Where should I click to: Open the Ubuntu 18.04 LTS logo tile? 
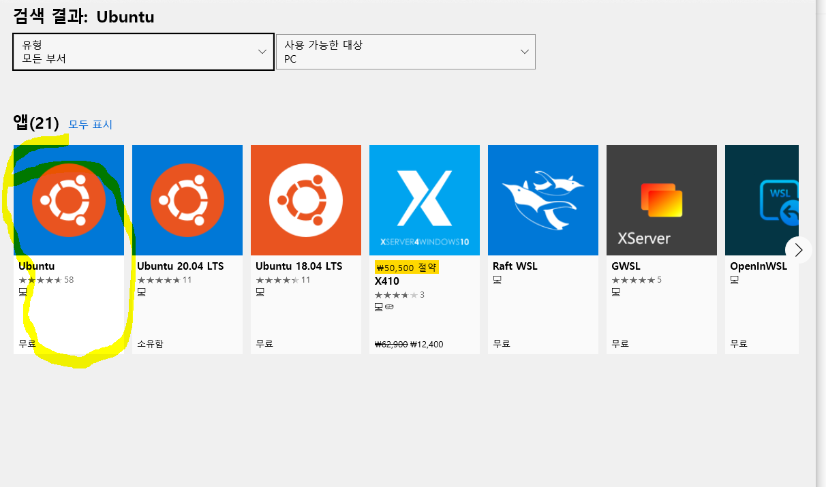306,200
